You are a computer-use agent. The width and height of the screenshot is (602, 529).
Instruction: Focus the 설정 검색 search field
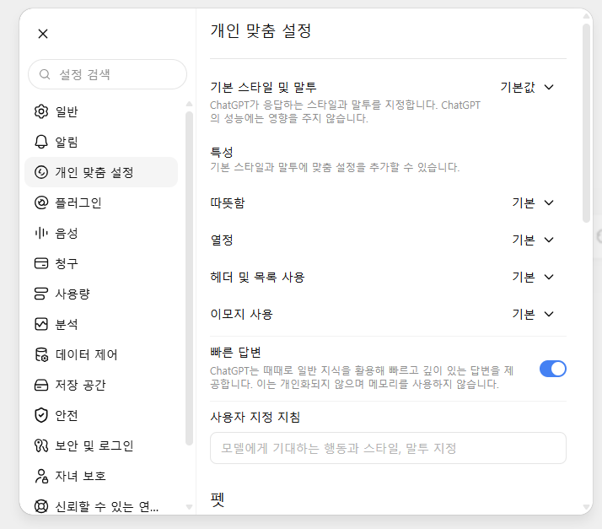(108, 74)
